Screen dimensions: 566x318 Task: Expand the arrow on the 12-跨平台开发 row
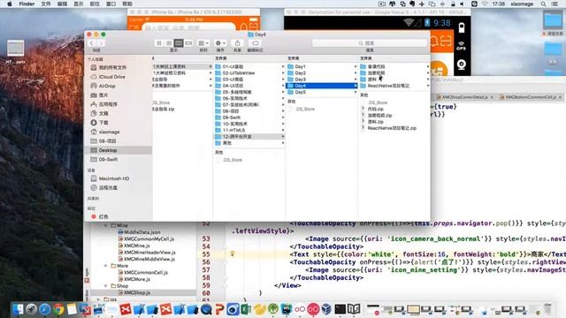click(283, 137)
